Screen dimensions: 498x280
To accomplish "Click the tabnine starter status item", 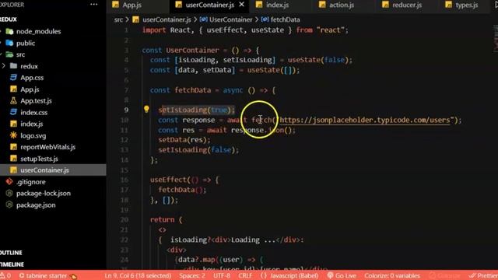I will (x=47, y=275).
